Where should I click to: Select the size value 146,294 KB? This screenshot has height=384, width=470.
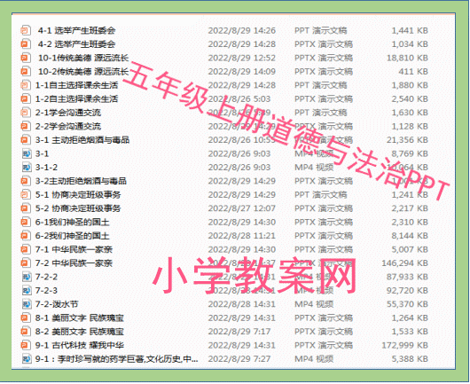click(405, 263)
